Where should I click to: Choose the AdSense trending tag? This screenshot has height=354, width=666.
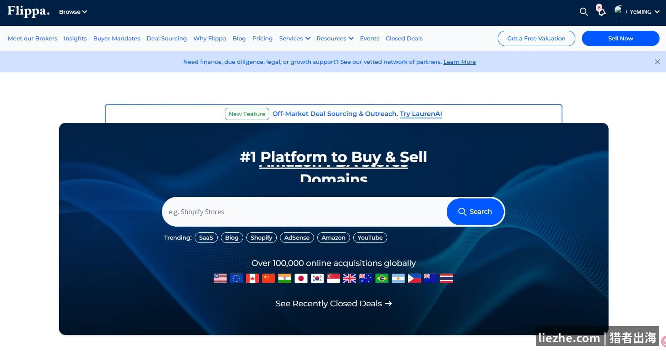(297, 238)
